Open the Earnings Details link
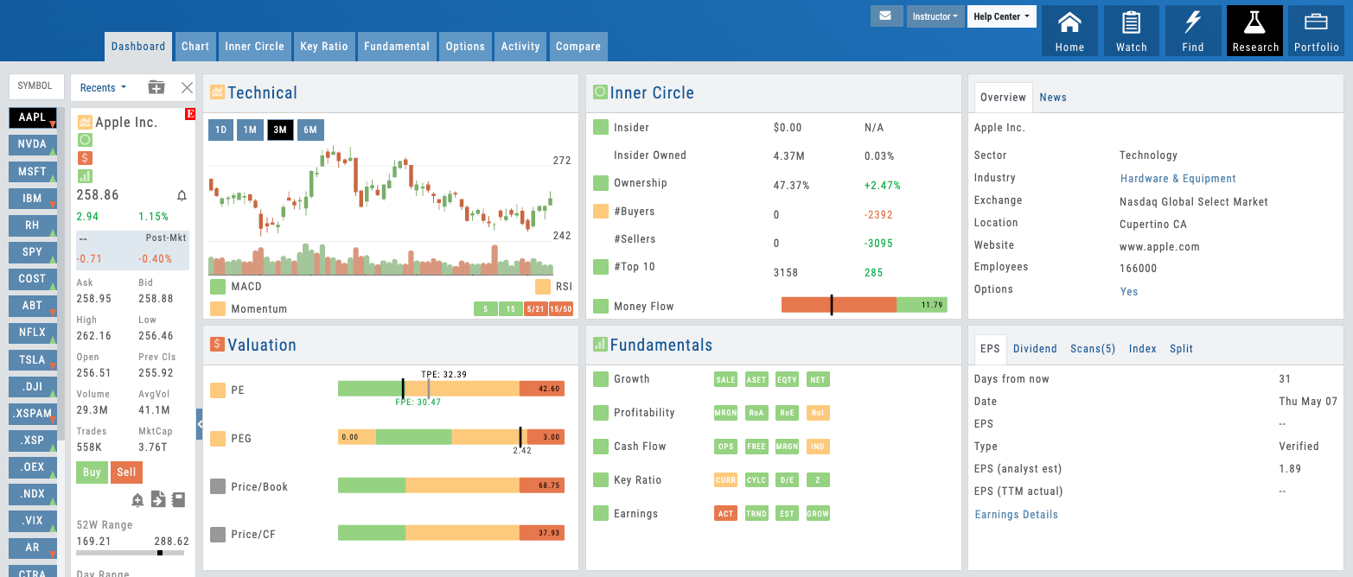The width and height of the screenshot is (1353, 577). [x=1016, y=515]
